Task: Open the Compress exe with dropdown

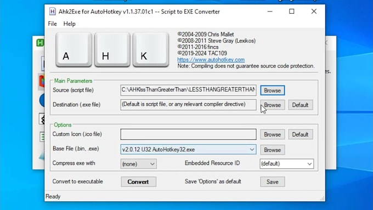Action: (138, 164)
